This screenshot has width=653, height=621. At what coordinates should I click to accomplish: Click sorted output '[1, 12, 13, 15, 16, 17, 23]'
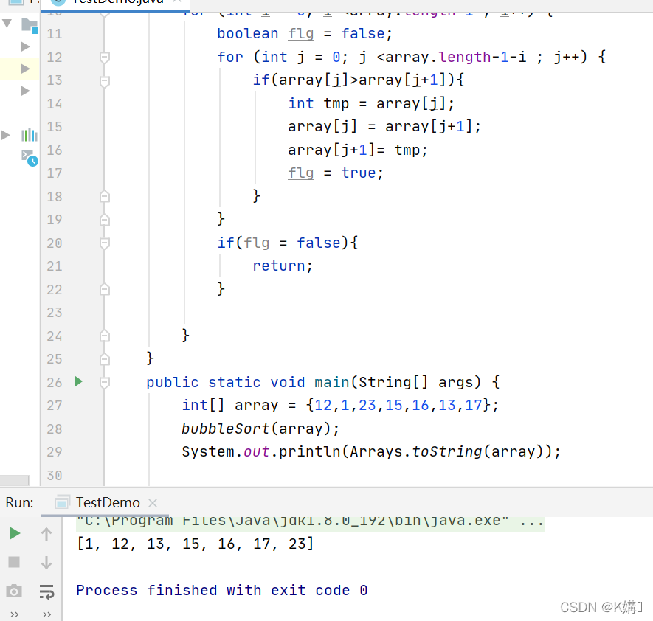coord(196,544)
